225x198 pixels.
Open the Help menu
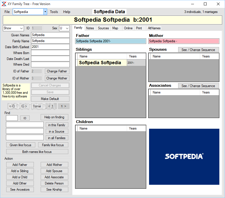(x=67, y=12)
